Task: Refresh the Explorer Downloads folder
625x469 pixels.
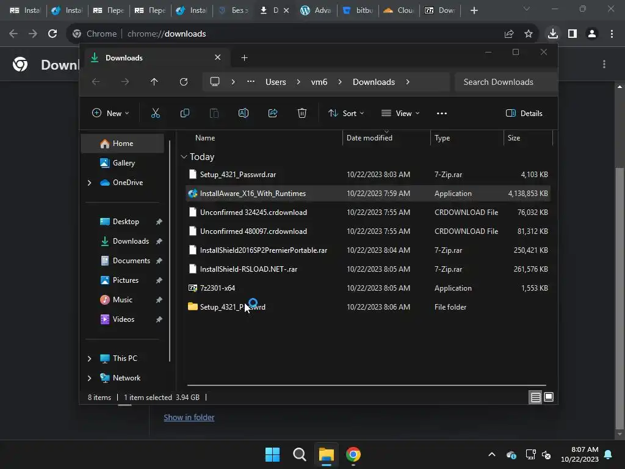Action: (183, 82)
